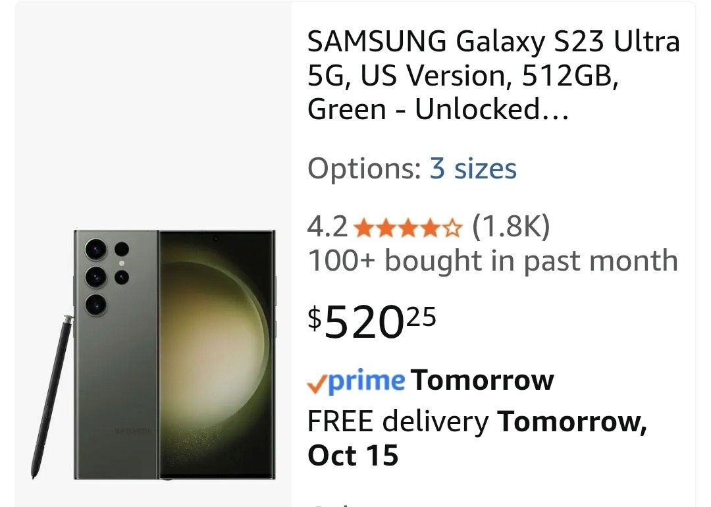Screen dimensions: 711x507
Task: Open the 1.8K reviews count
Action: coord(511,228)
